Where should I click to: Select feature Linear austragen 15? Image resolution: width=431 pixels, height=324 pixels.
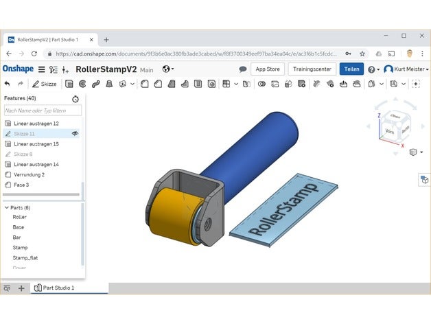coord(42,144)
